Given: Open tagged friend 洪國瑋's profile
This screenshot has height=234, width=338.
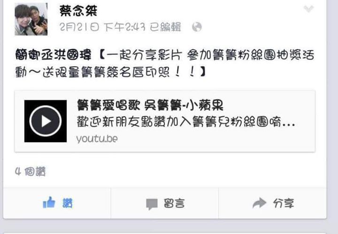Looking at the screenshot, I should tap(73, 54).
